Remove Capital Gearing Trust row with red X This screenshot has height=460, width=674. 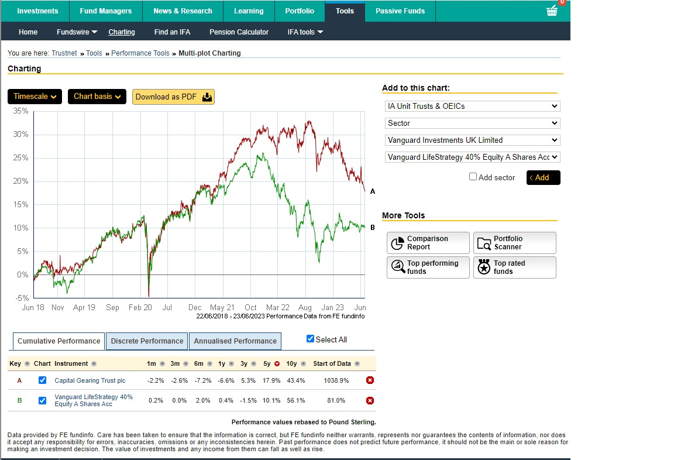pos(370,380)
